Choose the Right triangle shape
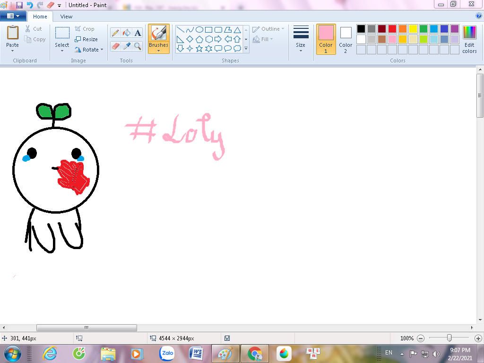484x363 pixels. (181, 39)
